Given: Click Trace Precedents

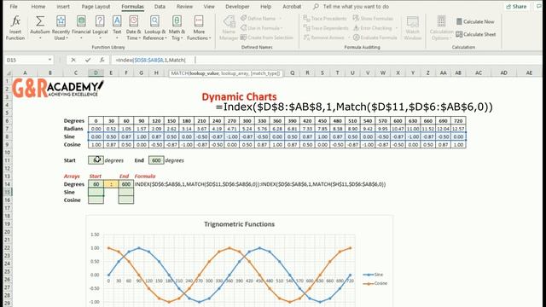Looking at the screenshot, I should 325,19.
